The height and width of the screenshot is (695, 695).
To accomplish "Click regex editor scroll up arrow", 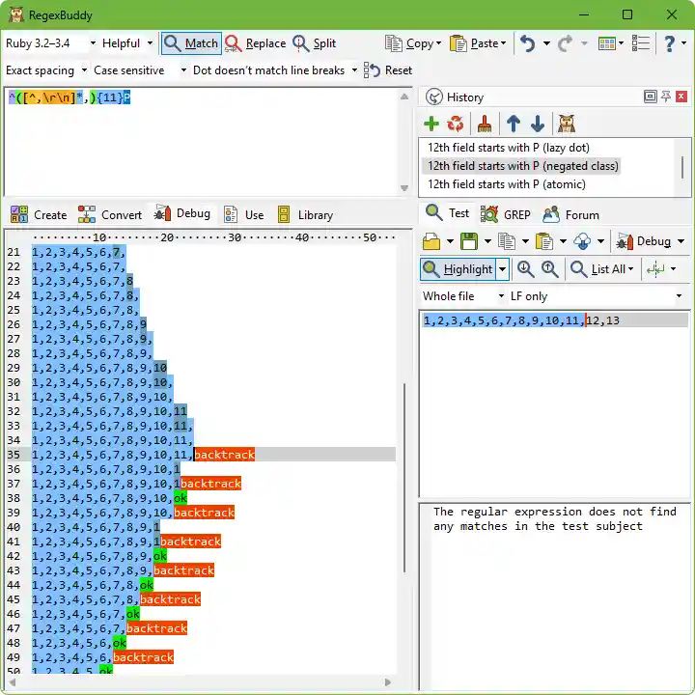I will click(404, 97).
